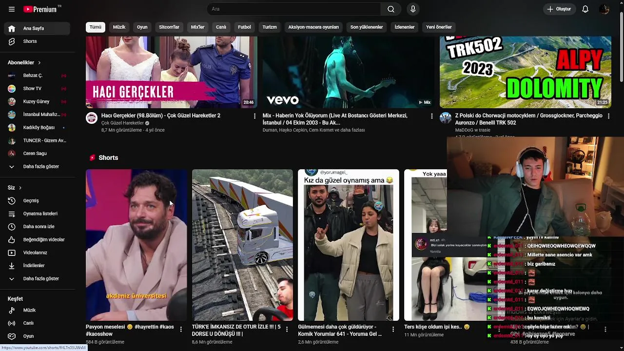Open Canlı under Keşfet
This screenshot has height=351, width=624.
[x=37, y=323]
